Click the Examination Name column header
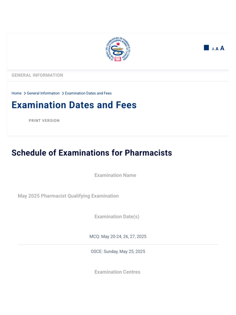 click(115, 175)
